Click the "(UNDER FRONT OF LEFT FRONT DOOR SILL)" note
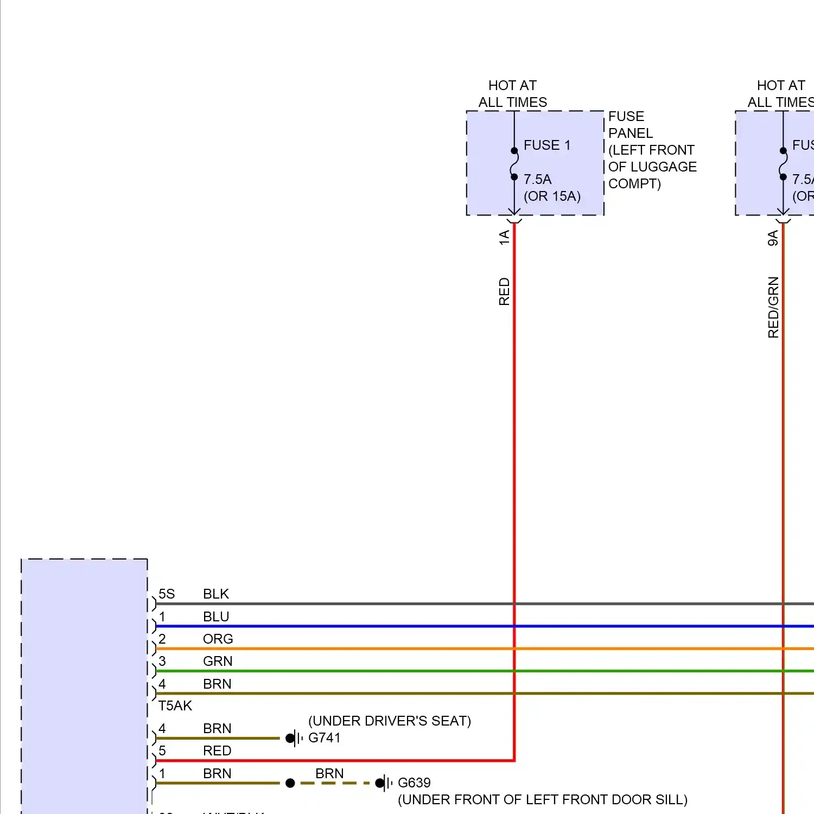 pos(543,799)
